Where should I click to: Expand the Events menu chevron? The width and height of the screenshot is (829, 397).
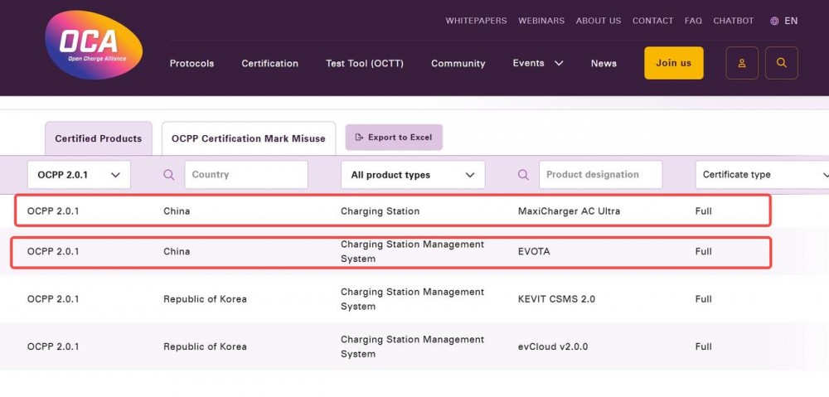(559, 64)
